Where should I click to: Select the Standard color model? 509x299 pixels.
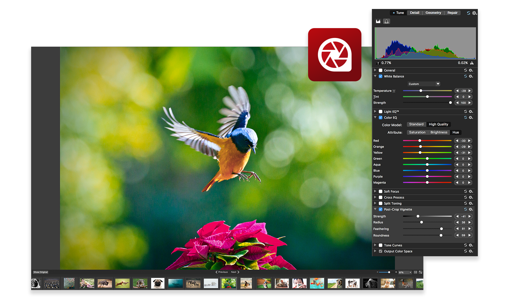click(x=416, y=124)
